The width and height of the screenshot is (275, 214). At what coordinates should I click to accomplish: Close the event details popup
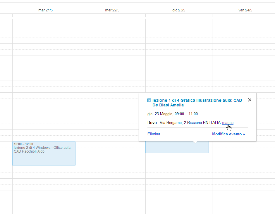[x=250, y=100]
